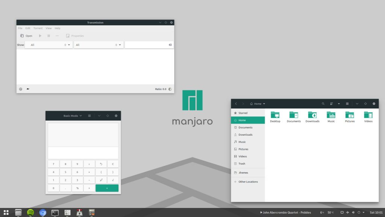
Task: Open Terminal from the taskbar
Action: tap(55, 212)
